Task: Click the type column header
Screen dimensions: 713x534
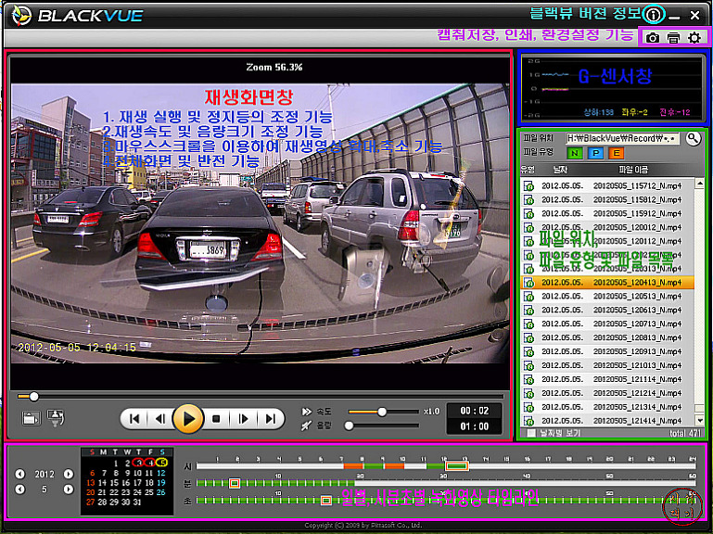Action: (528, 170)
